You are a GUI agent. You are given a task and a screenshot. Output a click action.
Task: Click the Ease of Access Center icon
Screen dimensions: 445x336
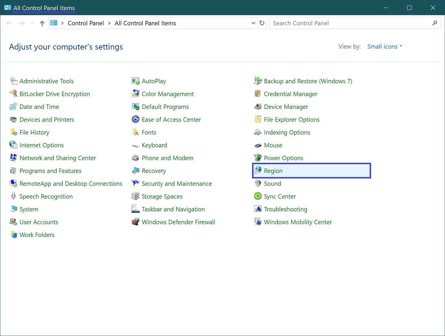136,119
